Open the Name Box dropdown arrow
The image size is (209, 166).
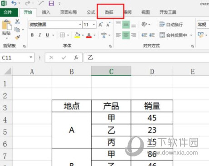[31, 57]
